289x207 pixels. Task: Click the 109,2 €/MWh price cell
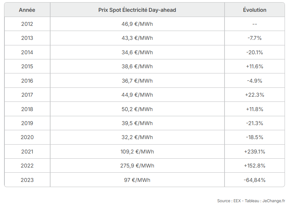137,151
